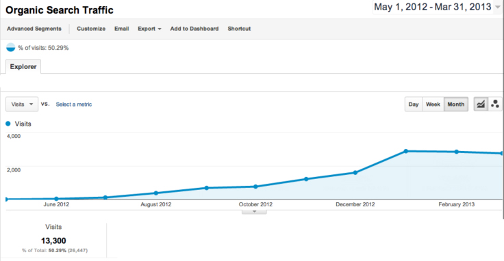This screenshot has width=504, height=261.
Task: Click the Shortcut button
Action: (239, 29)
